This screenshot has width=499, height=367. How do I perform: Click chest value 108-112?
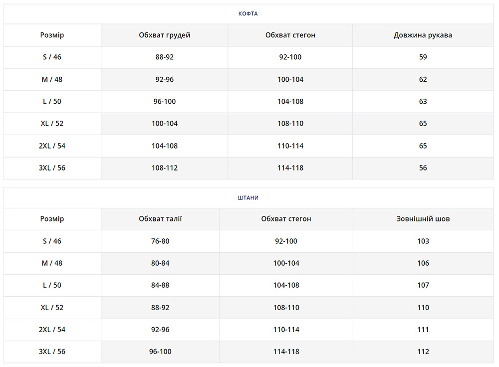coord(164,168)
